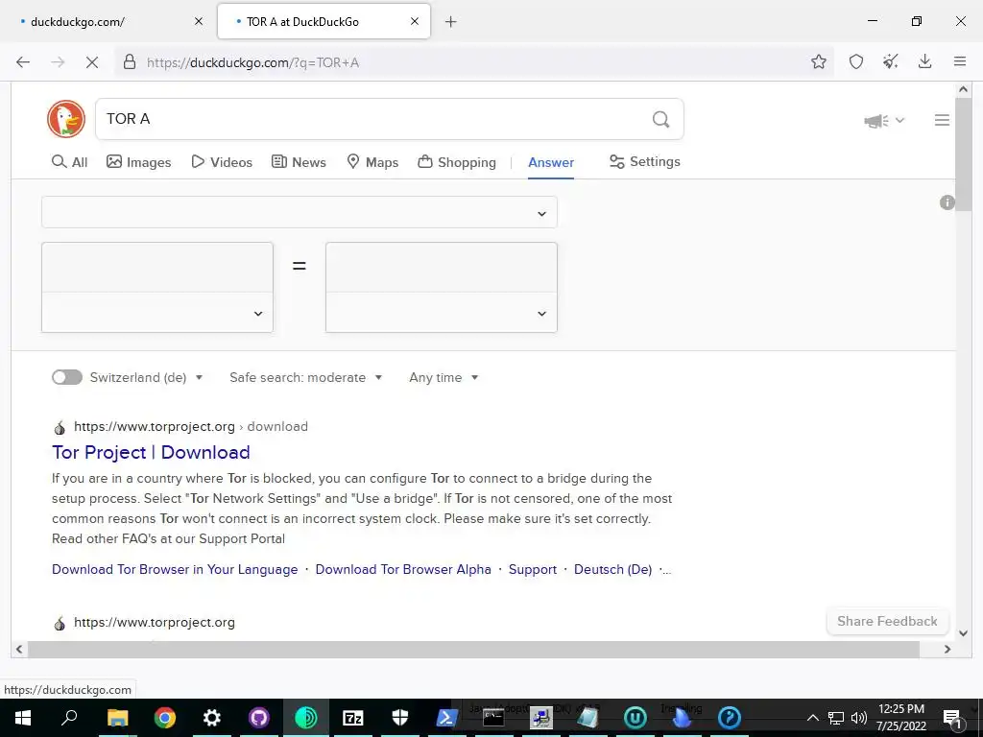Click the horizontal scrollbar track
This screenshot has width=983, height=737.
pyautogui.click(x=483, y=650)
